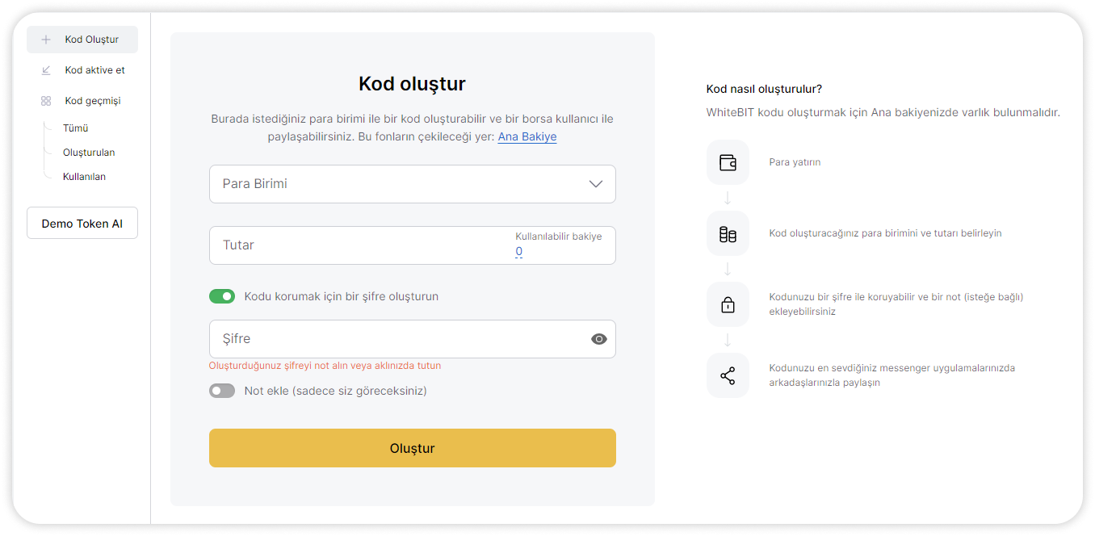Click the share icon in the guide
1095x536 pixels.
point(728,375)
